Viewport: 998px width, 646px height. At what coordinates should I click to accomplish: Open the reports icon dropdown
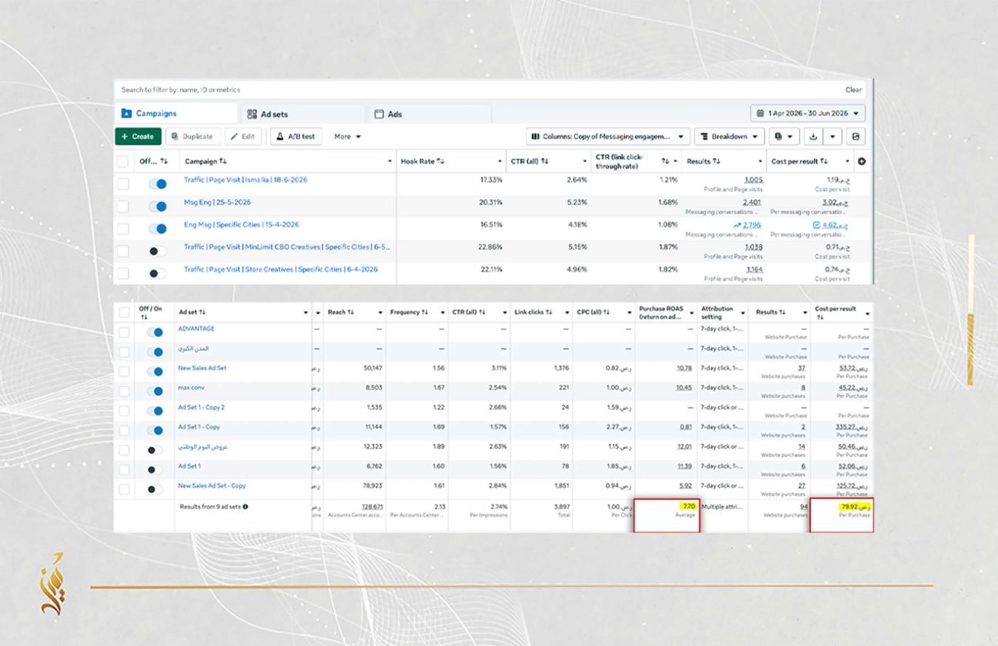pos(783,137)
